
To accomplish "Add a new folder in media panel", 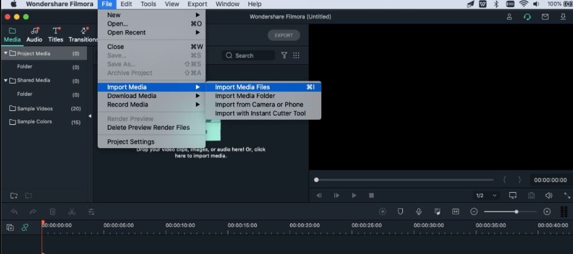I will point(14,196).
